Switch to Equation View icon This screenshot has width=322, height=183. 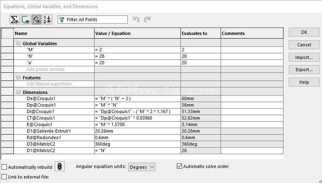click(15, 20)
